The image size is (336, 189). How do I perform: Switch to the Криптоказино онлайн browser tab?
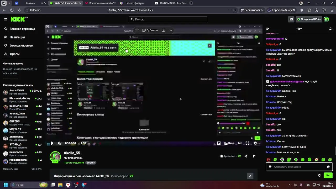(x=101, y=3)
